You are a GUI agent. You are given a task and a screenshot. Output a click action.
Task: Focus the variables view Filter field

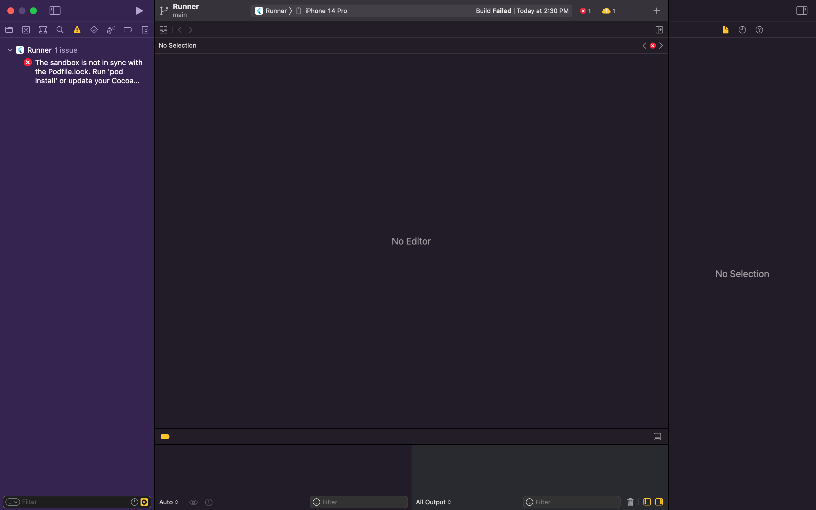(359, 502)
